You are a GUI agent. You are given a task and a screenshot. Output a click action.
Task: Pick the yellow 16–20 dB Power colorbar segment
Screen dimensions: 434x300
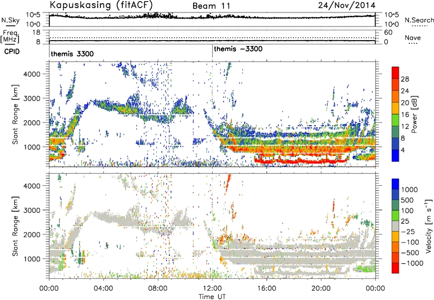point(395,108)
